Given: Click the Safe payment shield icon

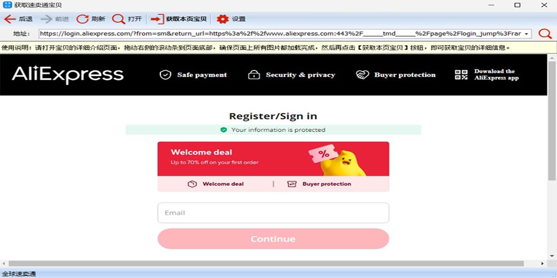Looking at the screenshot, I should click(x=165, y=75).
